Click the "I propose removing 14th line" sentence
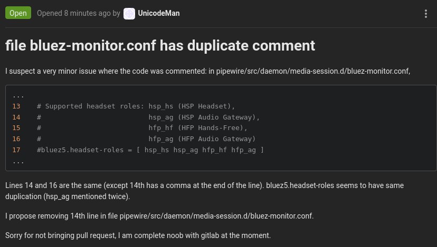437x247 pixels. point(159,216)
